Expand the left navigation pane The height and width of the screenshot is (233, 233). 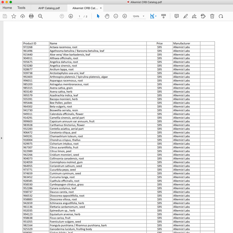[1, 138]
